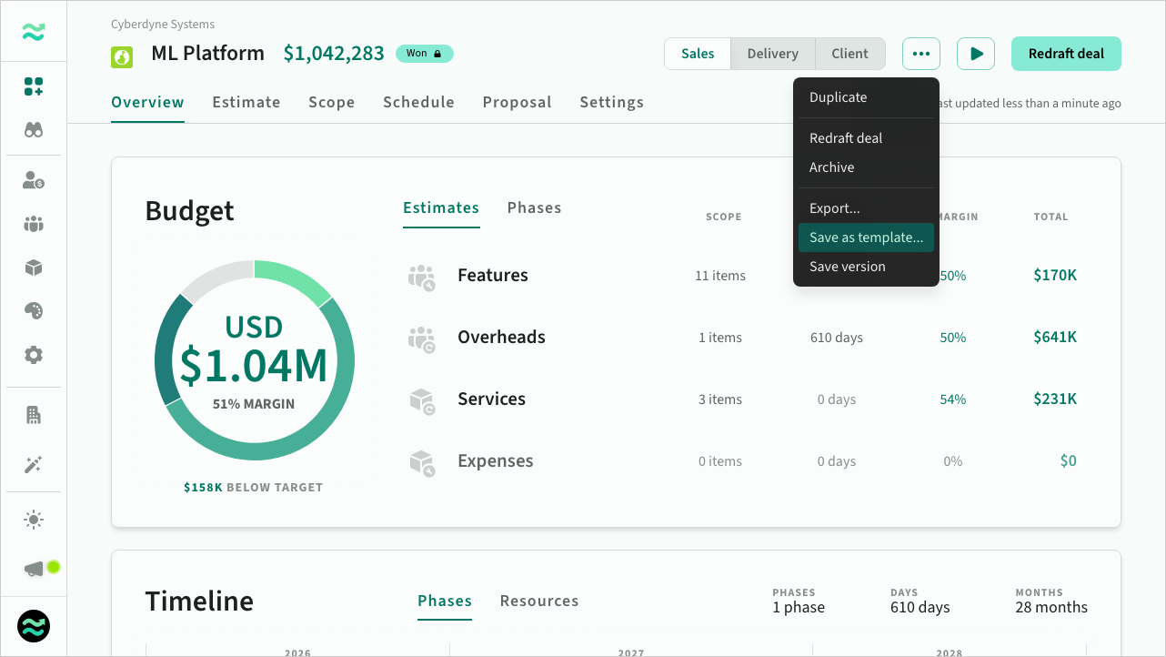Click the color palette icon in sidebar
Screen dimensions: 1166x657
click(34, 311)
